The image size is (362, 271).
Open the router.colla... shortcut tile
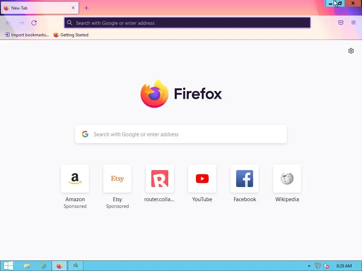[160, 179]
